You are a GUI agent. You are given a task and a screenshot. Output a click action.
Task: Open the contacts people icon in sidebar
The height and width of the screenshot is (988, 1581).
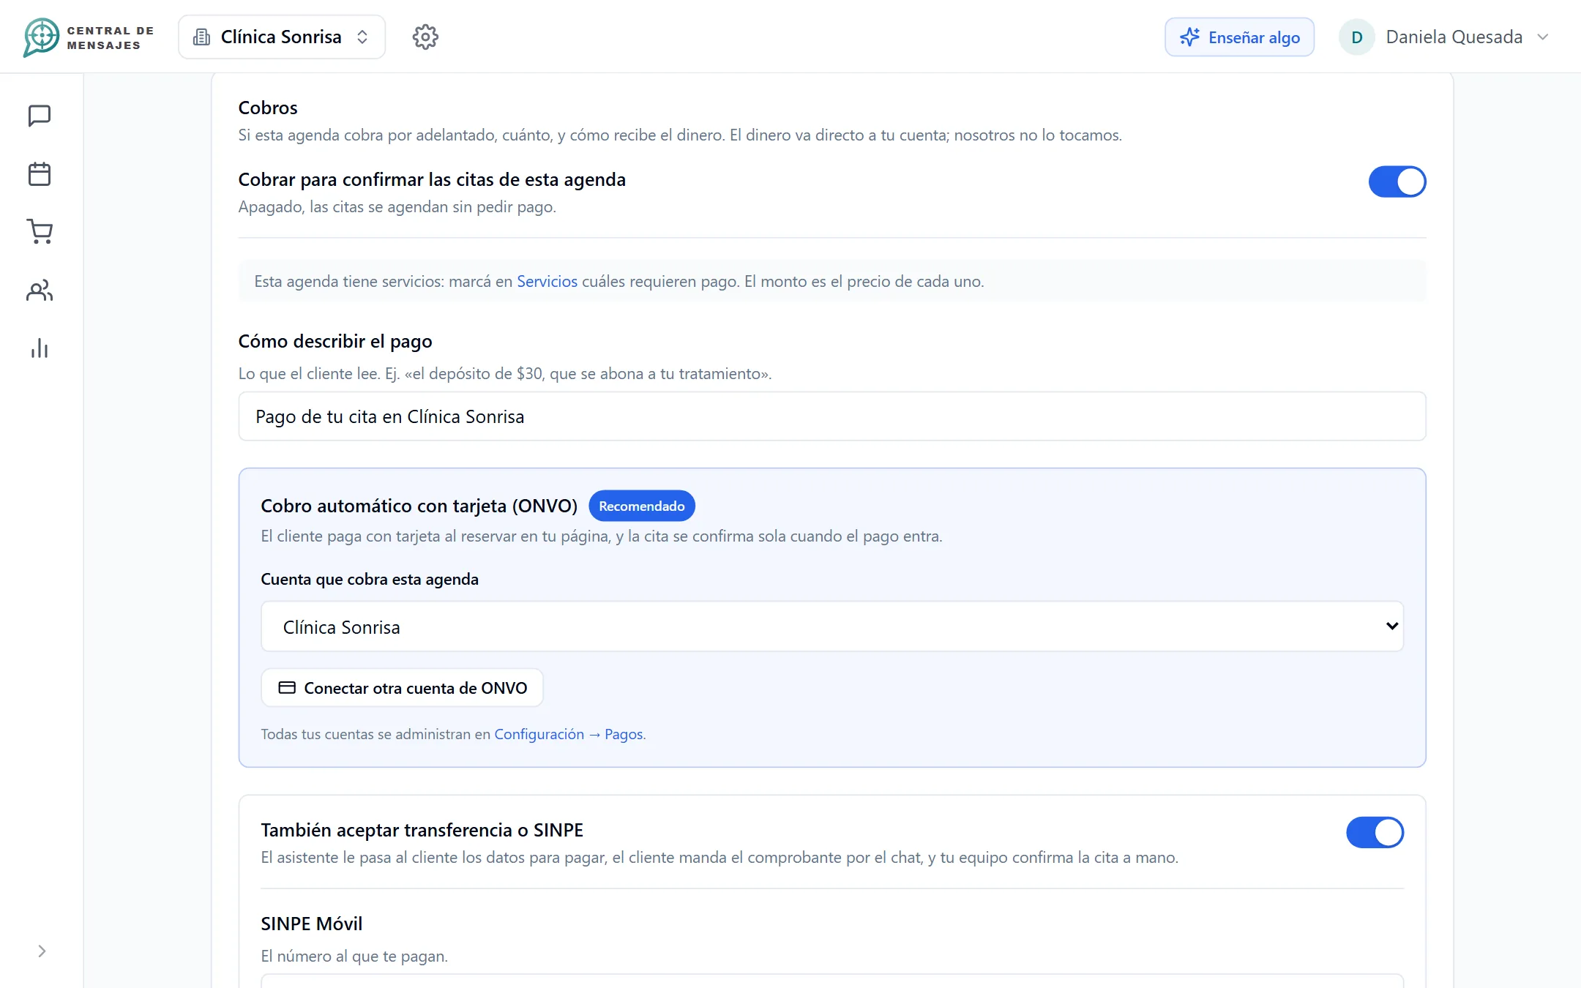point(40,291)
